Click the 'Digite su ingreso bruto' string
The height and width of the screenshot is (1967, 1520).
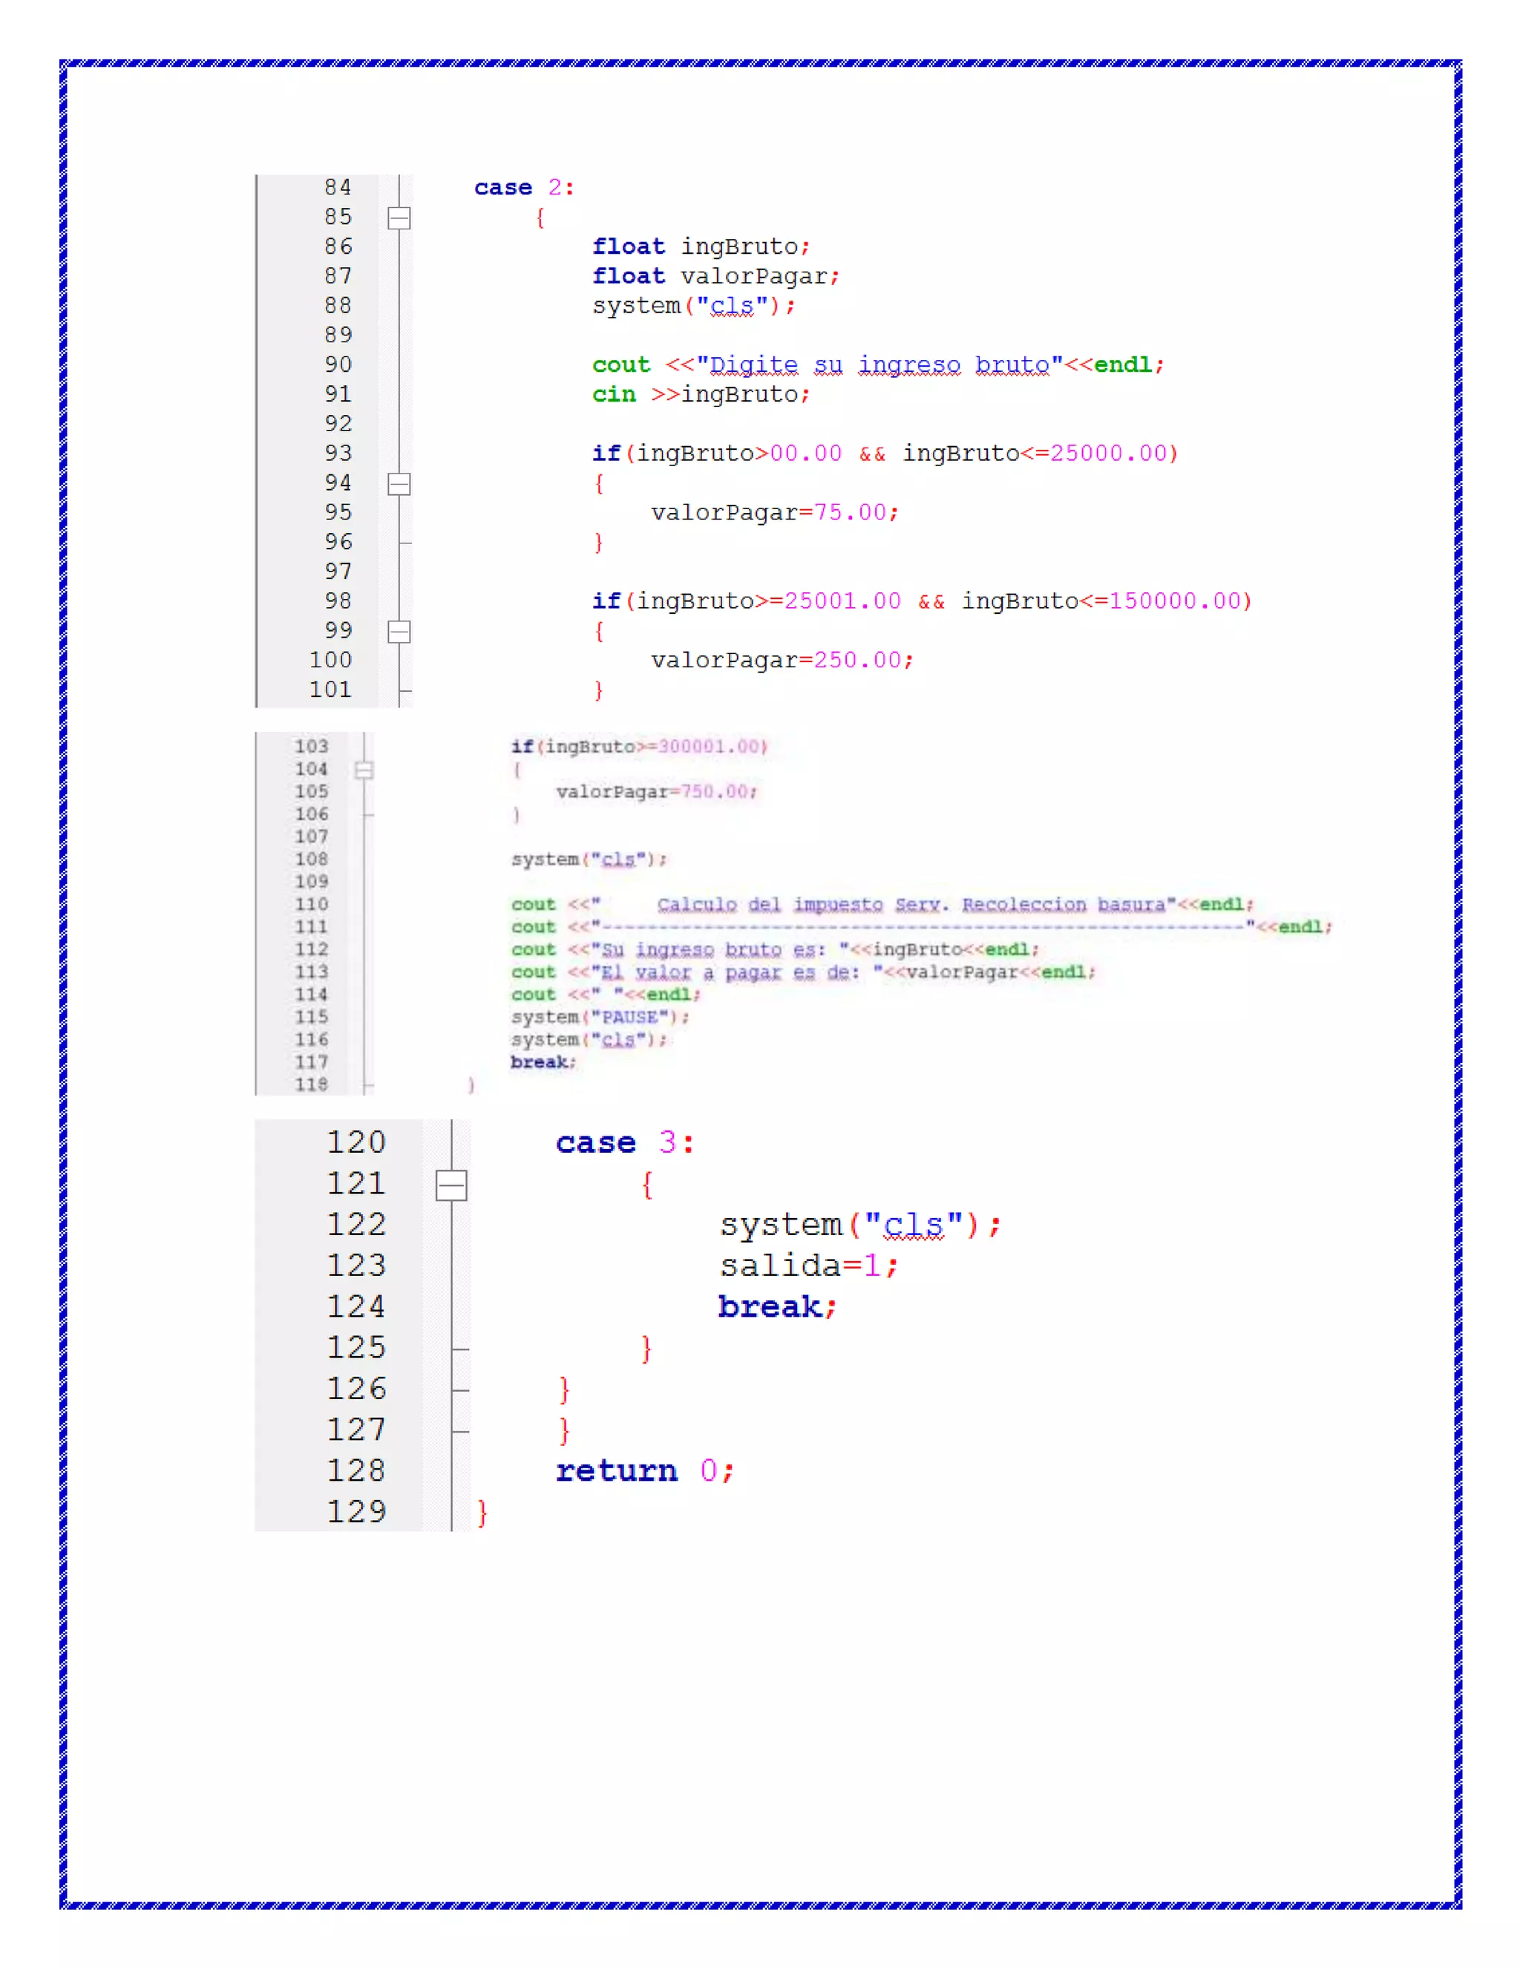pos(879,364)
